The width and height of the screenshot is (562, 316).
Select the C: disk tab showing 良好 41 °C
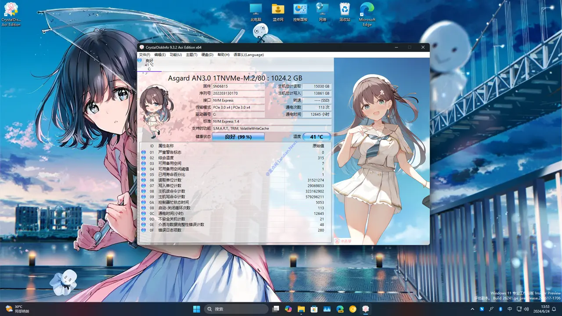(x=149, y=65)
